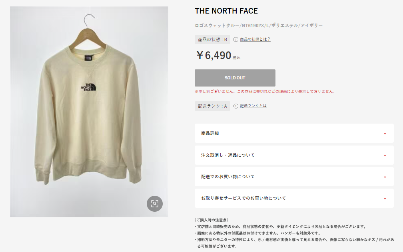The width and height of the screenshot is (403, 252).
Task: Click the image zoom magnifier icon
Action: pos(154,204)
